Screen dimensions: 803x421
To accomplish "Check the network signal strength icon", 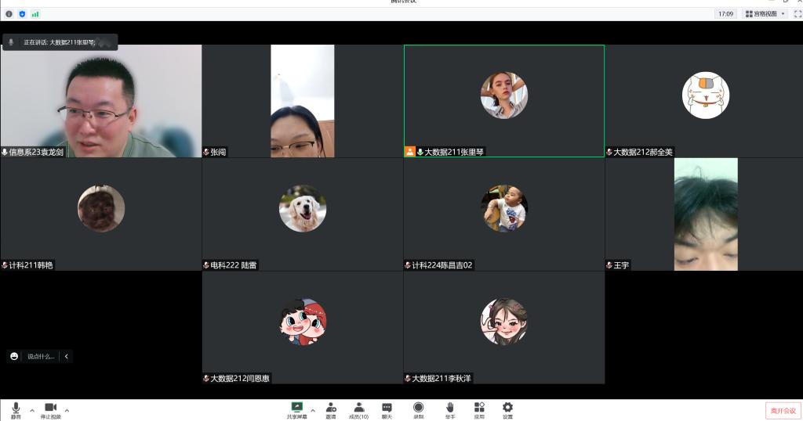I will 35,14.
